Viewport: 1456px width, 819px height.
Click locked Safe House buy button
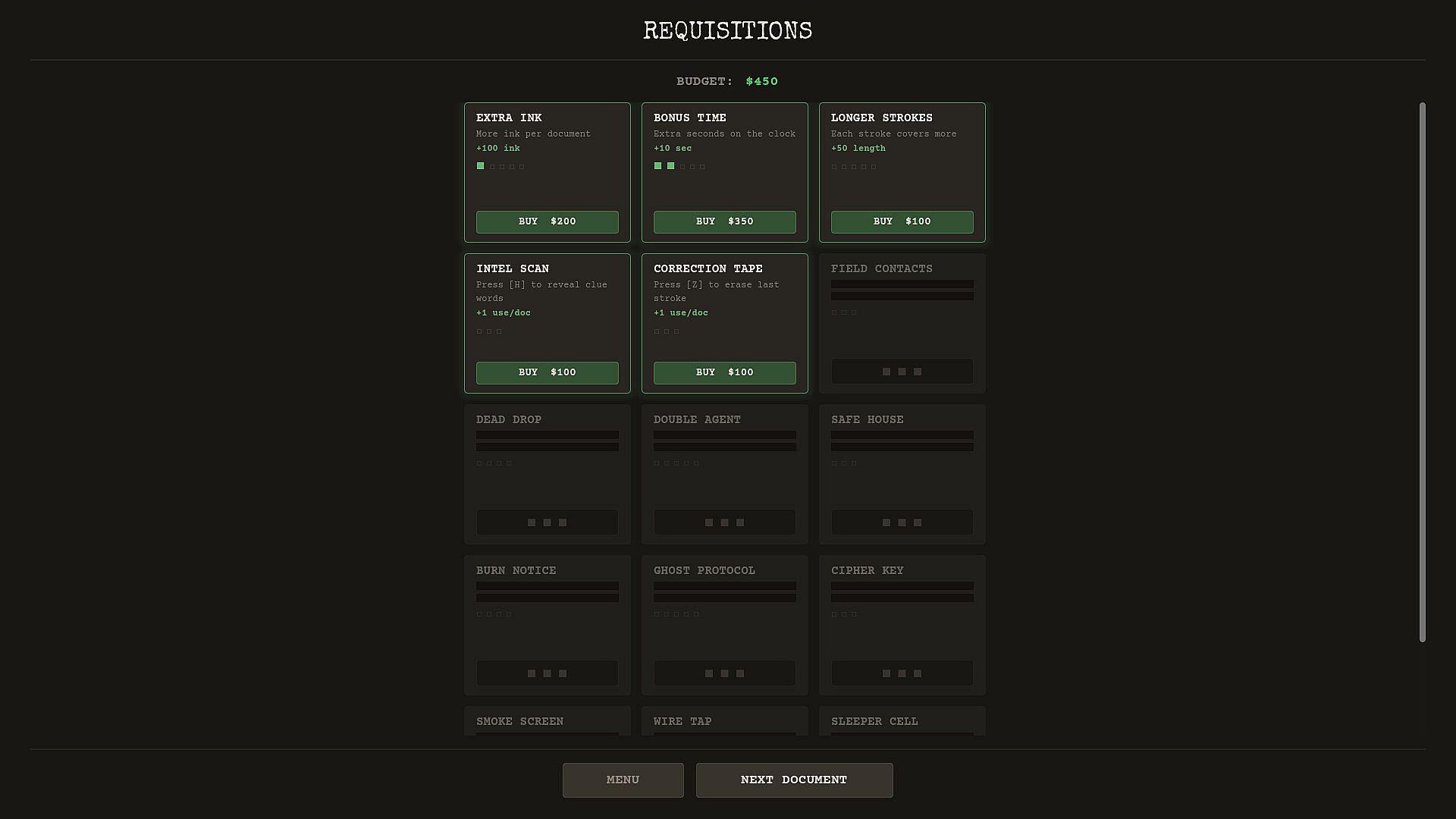[x=902, y=522]
